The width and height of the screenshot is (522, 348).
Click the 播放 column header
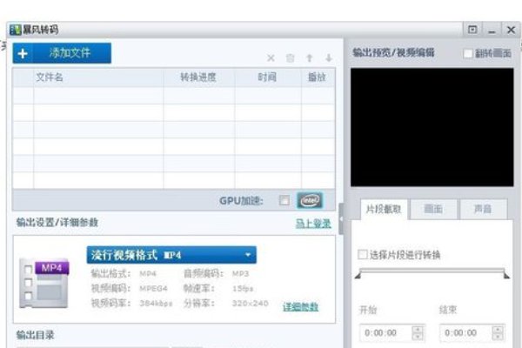318,77
